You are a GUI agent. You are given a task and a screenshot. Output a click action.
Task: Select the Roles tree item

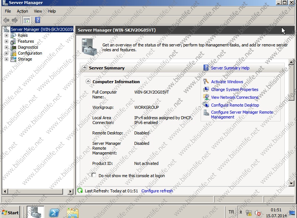point(23,35)
